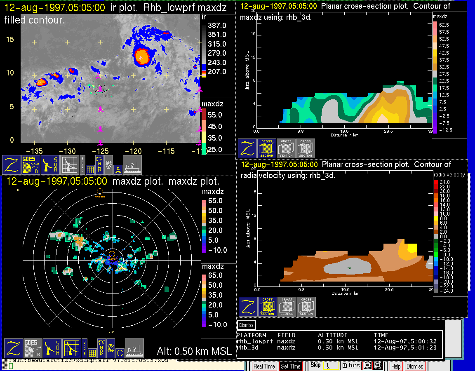Viewport: 475px width, 371px height.
Task: Open the hrs time unit dropdown
Action: click(x=350, y=366)
